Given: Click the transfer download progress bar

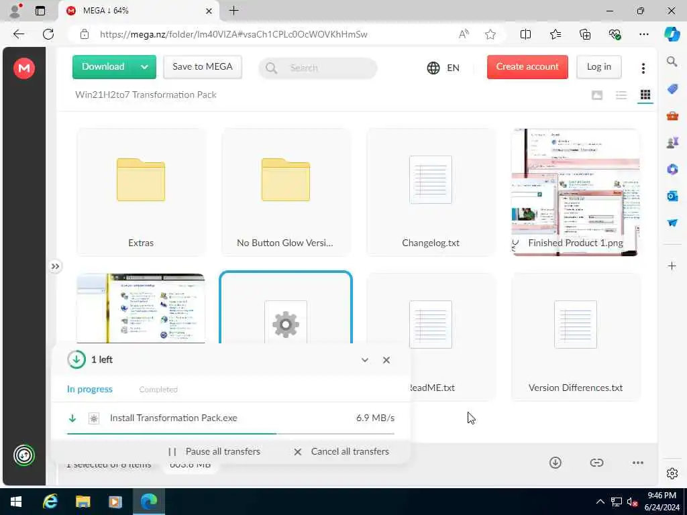Looking at the screenshot, I should (x=231, y=434).
